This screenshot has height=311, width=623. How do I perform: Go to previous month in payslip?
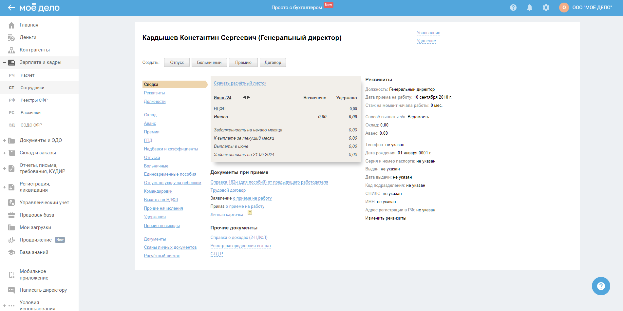click(x=244, y=97)
